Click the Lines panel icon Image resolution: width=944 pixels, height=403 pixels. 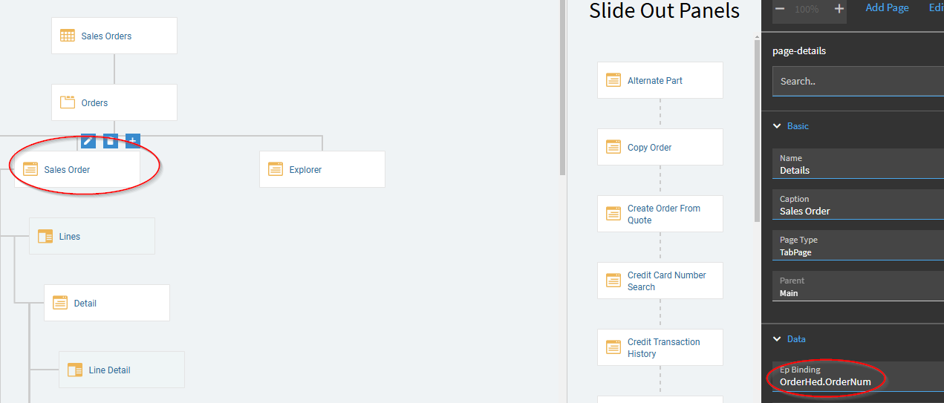45,236
